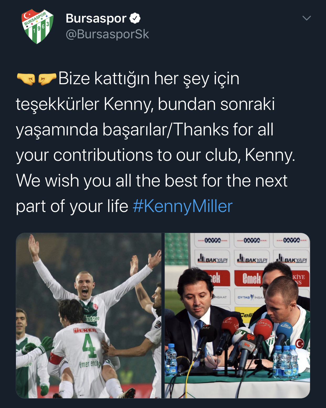Open the #KennyMiller hashtag

(183, 206)
